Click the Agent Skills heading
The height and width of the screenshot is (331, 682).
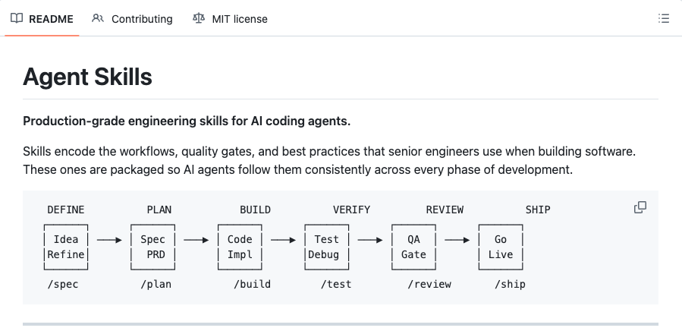(x=87, y=77)
